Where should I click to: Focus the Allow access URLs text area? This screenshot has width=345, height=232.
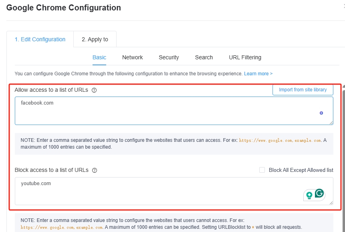(x=174, y=111)
